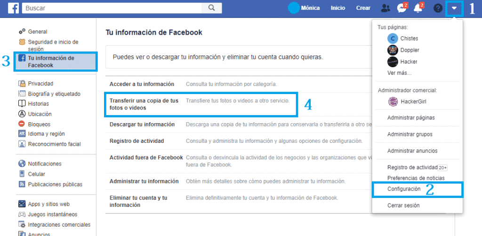Expand Transferir una copia de tus fotos o videos

(201, 104)
